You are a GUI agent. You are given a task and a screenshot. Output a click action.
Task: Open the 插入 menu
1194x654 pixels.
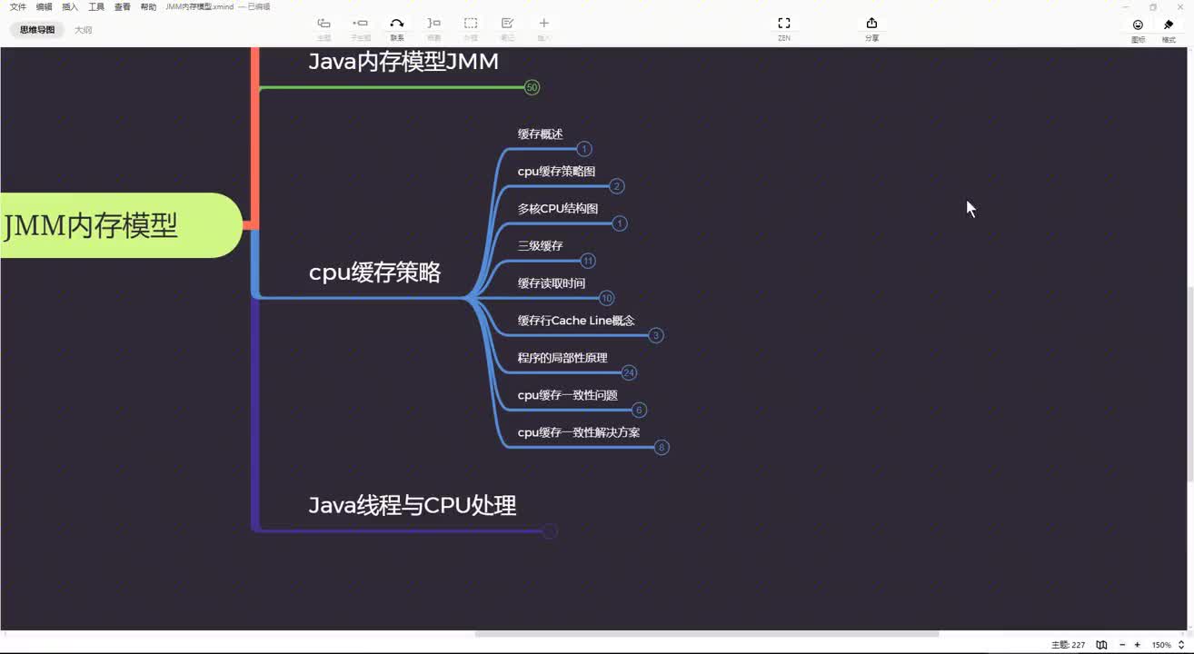point(70,6)
